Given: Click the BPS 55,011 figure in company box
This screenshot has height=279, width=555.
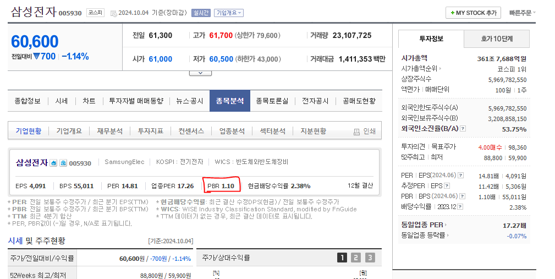Looking at the screenshot, I should (x=76, y=186).
